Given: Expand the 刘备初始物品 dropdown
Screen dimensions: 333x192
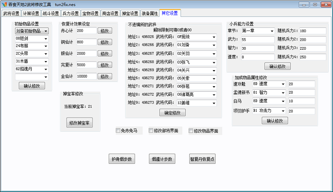Looking at the screenshot, I should 32,31.
